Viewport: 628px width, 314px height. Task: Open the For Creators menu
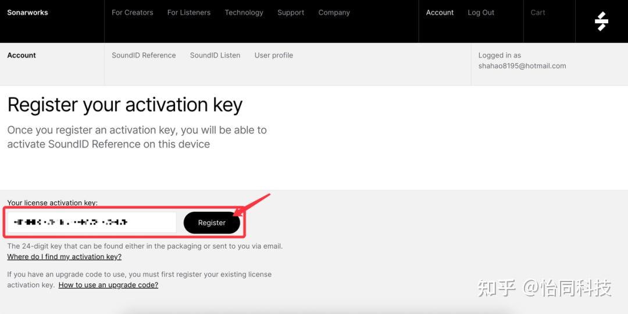[x=132, y=12]
